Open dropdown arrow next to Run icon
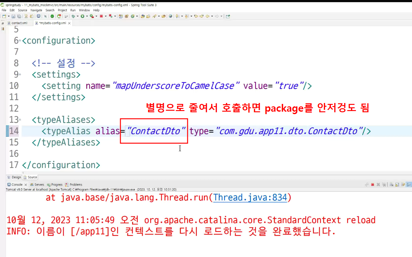The image size is (412, 257). [x=87, y=16]
